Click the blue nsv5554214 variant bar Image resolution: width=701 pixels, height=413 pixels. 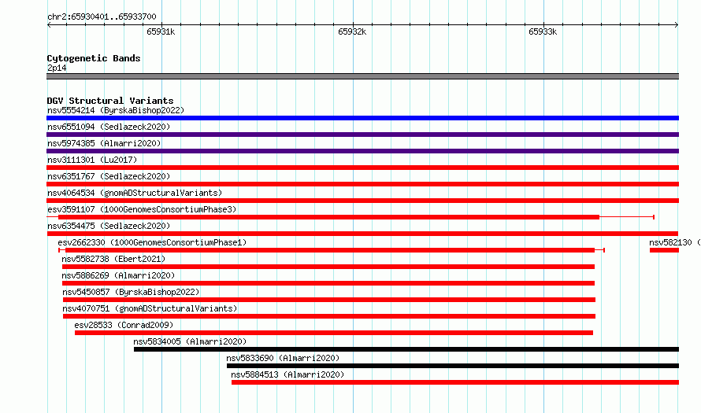click(362, 118)
